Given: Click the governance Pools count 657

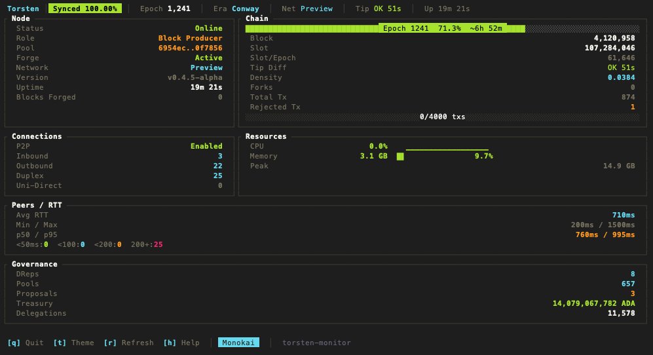Looking at the screenshot, I should click(628, 284).
